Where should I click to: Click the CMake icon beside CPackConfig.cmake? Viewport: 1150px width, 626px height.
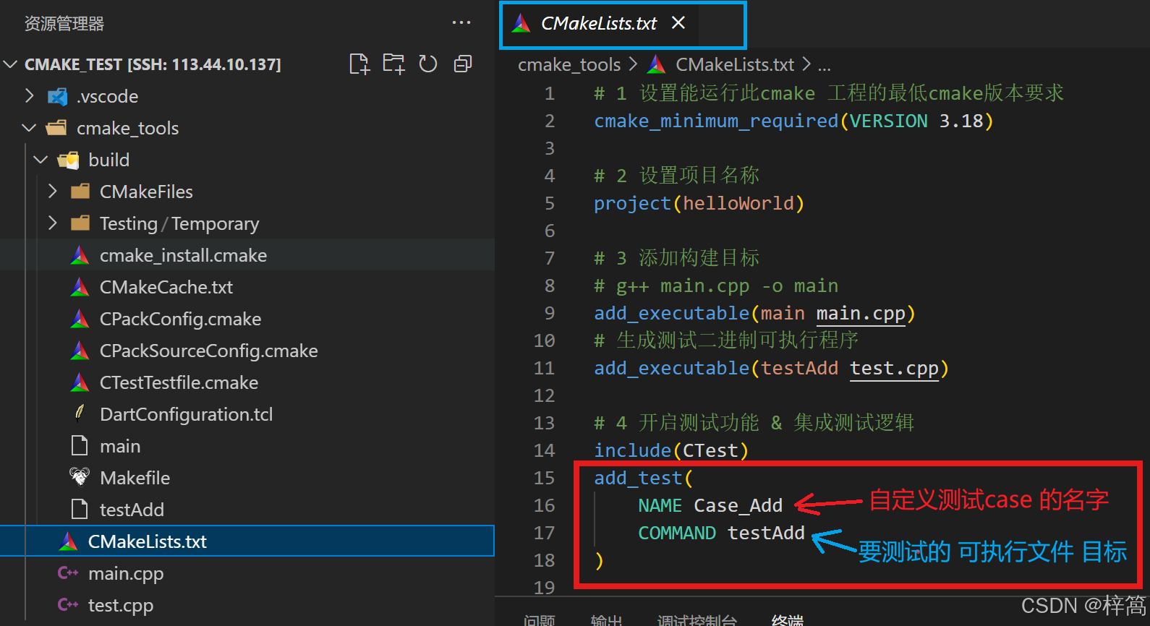pyautogui.click(x=80, y=319)
